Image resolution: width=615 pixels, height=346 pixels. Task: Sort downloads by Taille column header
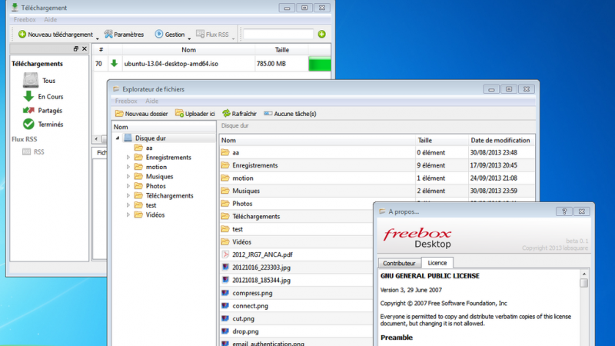281,50
